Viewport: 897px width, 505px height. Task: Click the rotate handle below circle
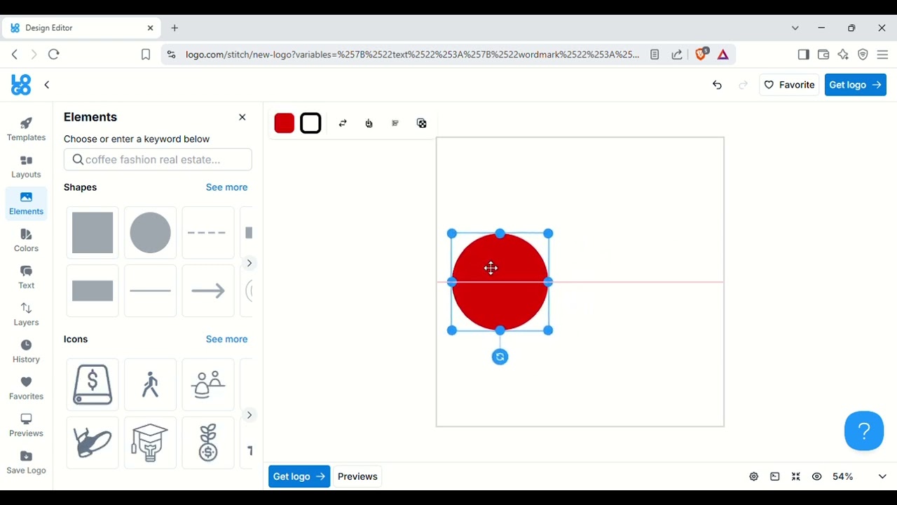coord(500,357)
